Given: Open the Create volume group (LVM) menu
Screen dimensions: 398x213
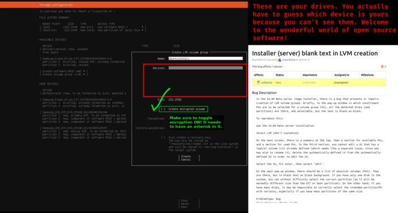Looking at the screenshot, I should [x=63, y=74].
